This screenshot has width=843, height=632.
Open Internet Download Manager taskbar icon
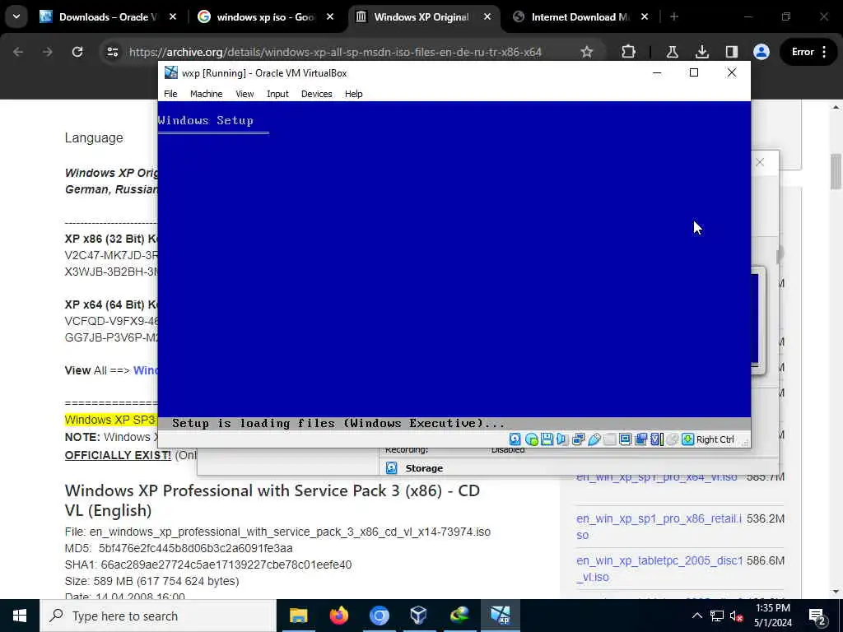[459, 616]
